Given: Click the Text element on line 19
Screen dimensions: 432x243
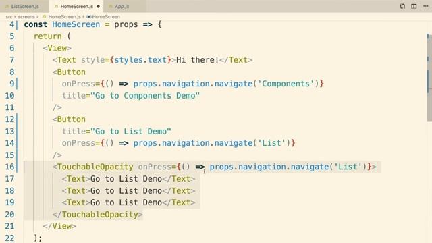Looking at the screenshot, I should [x=128, y=202].
